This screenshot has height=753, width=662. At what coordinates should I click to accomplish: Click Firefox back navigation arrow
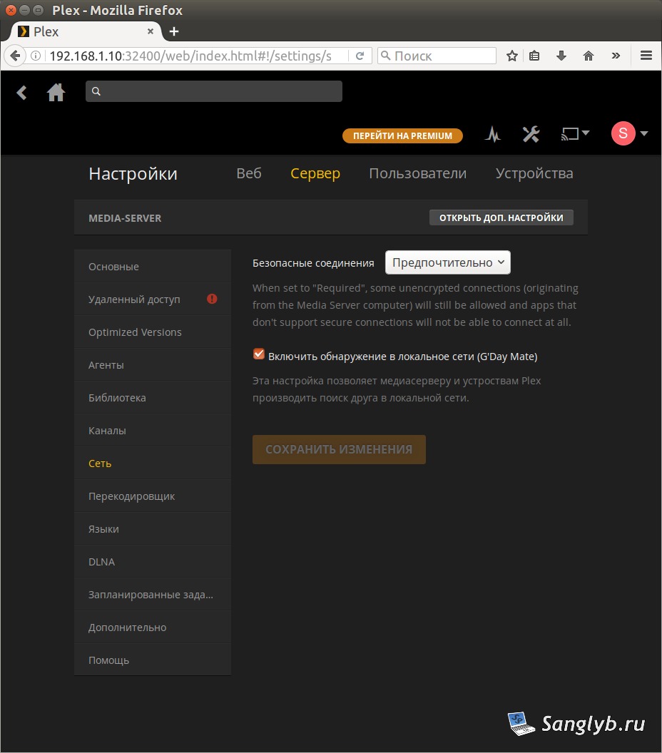[15, 56]
